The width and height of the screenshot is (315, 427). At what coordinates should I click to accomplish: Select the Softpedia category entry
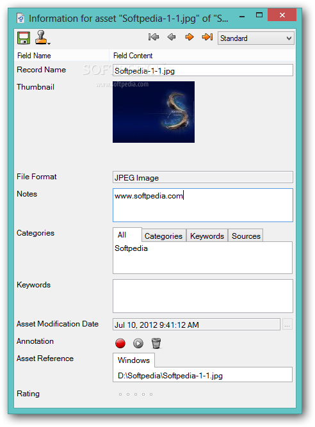[x=131, y=248]
